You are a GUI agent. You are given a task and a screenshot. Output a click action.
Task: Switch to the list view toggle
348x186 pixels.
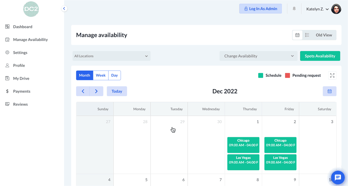[x=307, y=35]
